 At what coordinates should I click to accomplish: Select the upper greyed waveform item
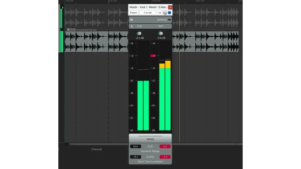(x=96, y=18)
